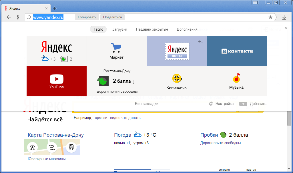The width and height of the screenshot is (293, 173).
Task: Click the page vertical scrollbar thumb
Action: coord(289,118)
